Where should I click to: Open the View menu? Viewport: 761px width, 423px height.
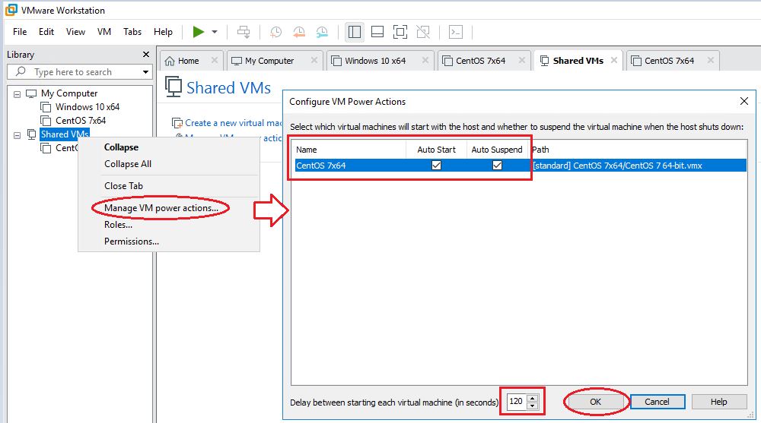pyautogui.click(x=75, y=32)
